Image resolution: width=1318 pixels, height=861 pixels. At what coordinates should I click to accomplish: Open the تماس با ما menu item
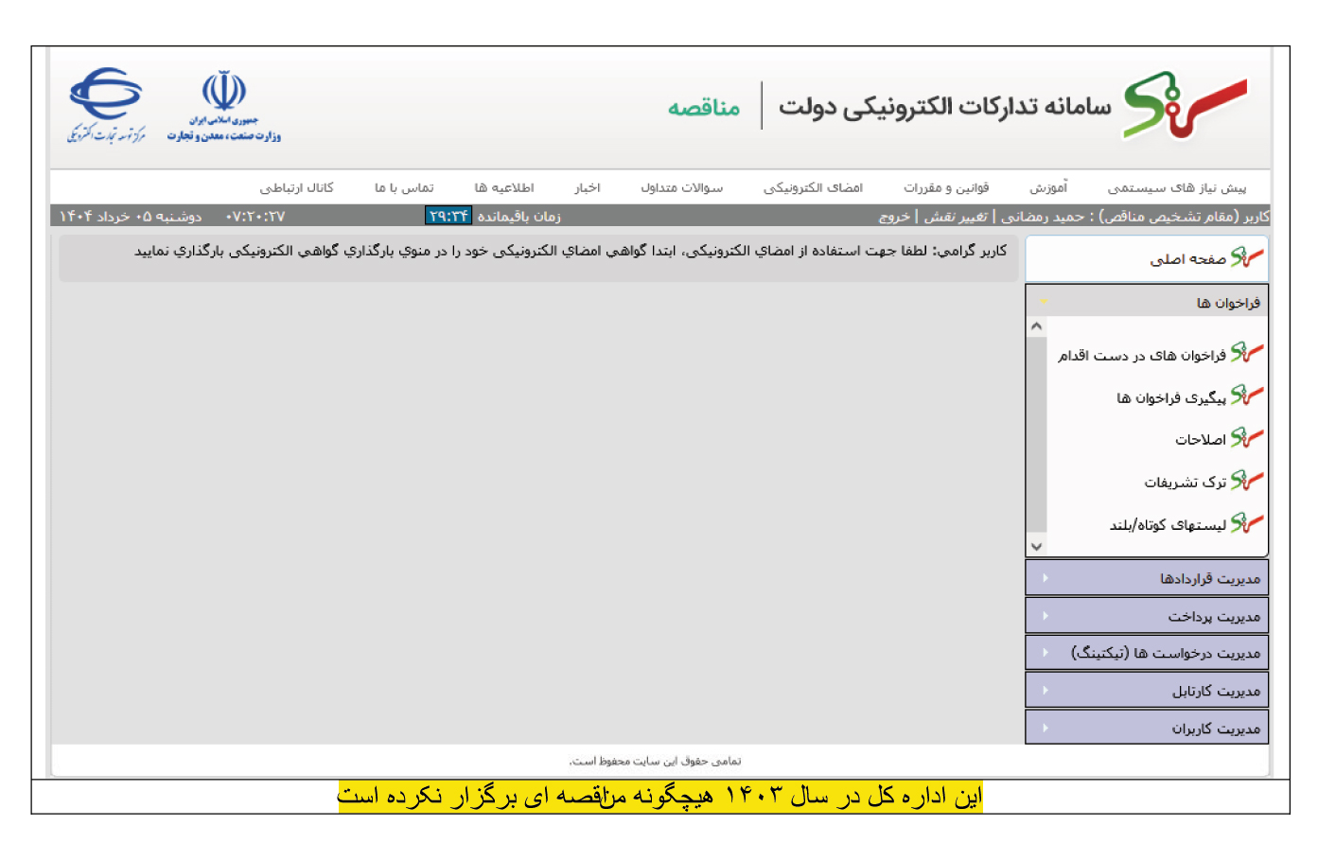404,187
